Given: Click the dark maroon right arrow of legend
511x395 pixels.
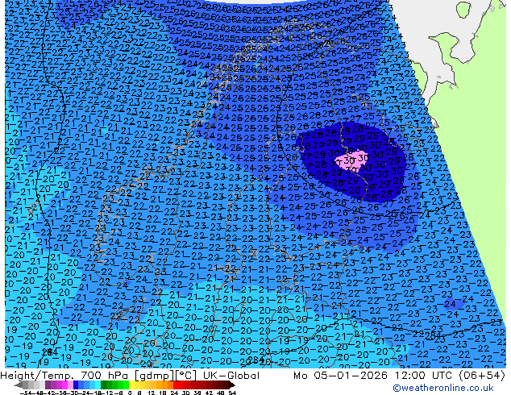Looking at the screenshot, I should pyautogui.click(x=231, y=385).
